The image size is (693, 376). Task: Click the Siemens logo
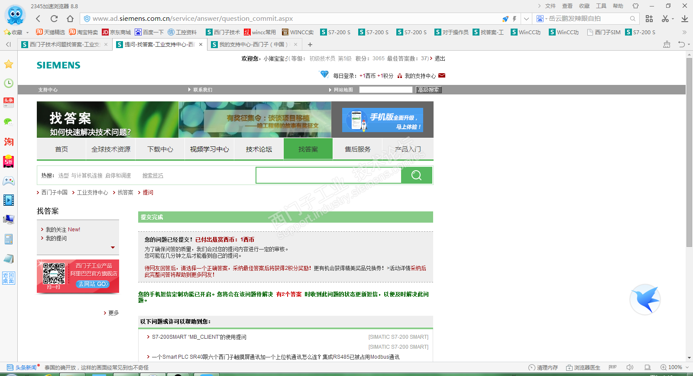pos(58,65)
